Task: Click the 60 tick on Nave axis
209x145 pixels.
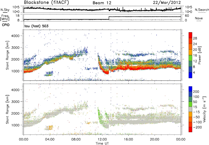Action: [187, 16]
